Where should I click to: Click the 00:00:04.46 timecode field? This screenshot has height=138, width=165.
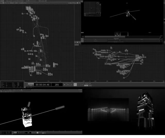click(x=42, y=85)
